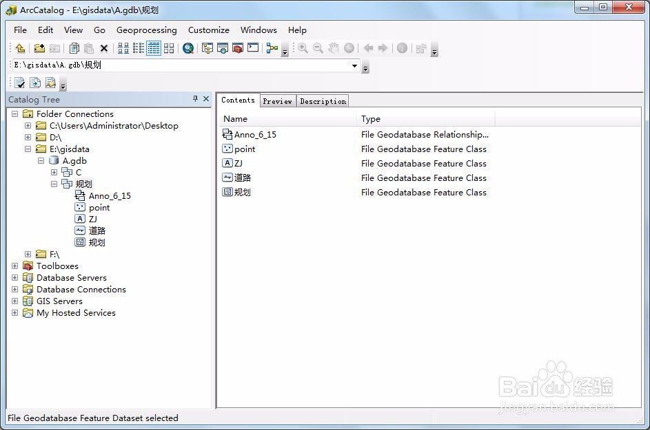Expand the F:\ folder node
This screenshot has height=430, width=650.
click(x=28, y=254)
